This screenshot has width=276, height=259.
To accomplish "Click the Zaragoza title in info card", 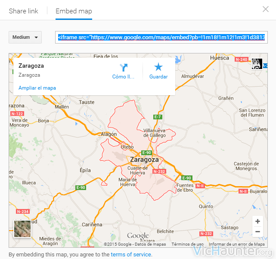I will [31, 66].
